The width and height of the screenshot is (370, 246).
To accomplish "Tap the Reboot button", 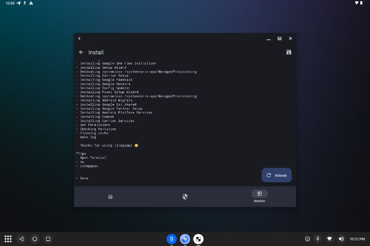I will point(276,175).
